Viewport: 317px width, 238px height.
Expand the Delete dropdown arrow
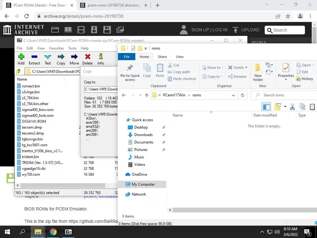(246, 67)
